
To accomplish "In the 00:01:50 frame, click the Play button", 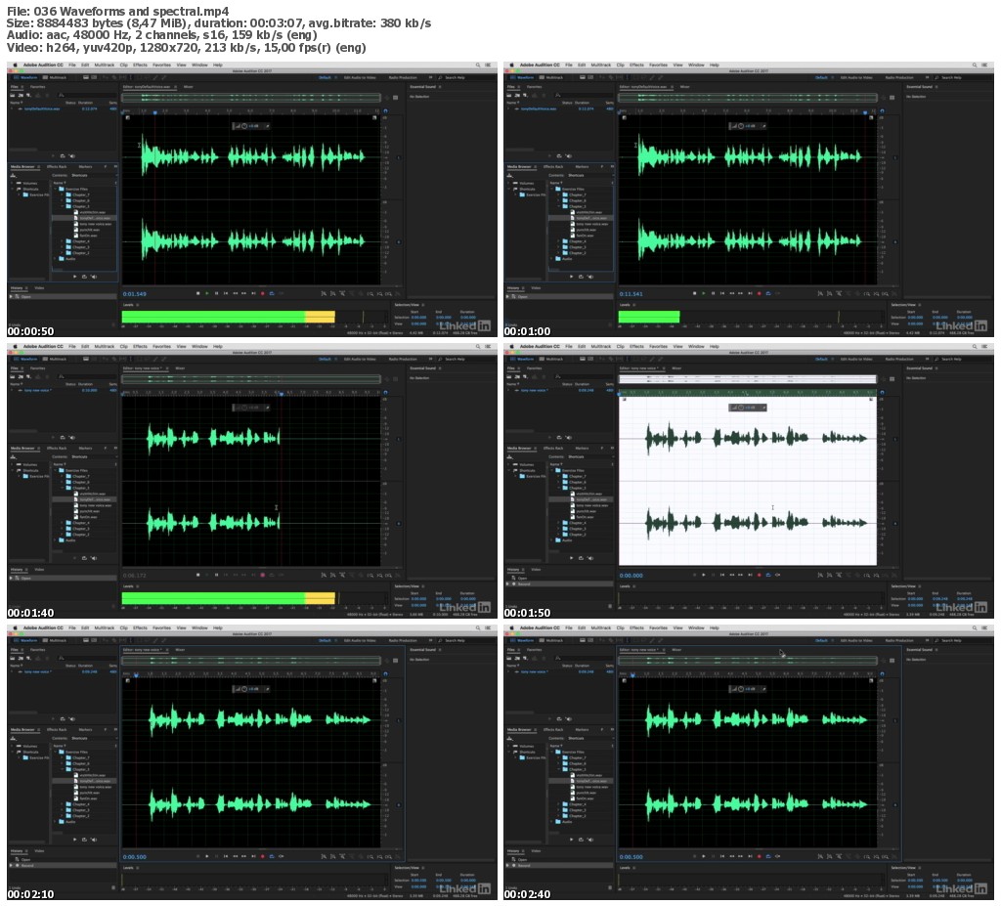I will (704, 576).
